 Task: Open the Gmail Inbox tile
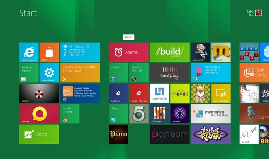[x=139, y=93]
